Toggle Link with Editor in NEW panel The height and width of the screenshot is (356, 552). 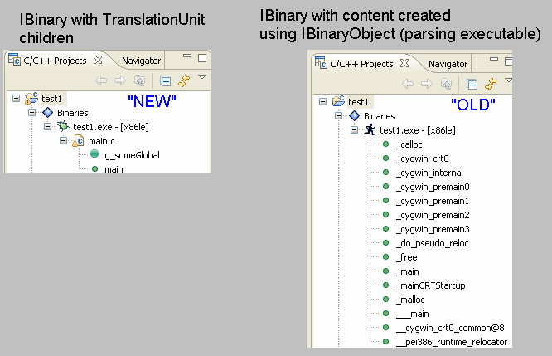tap(184, 80)
